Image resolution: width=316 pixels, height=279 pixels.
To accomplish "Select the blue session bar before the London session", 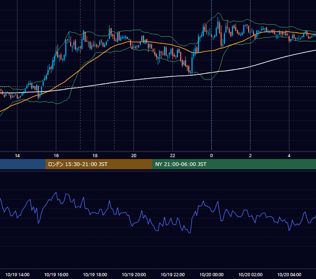I will pyautogui.click(x=23, y=164).
